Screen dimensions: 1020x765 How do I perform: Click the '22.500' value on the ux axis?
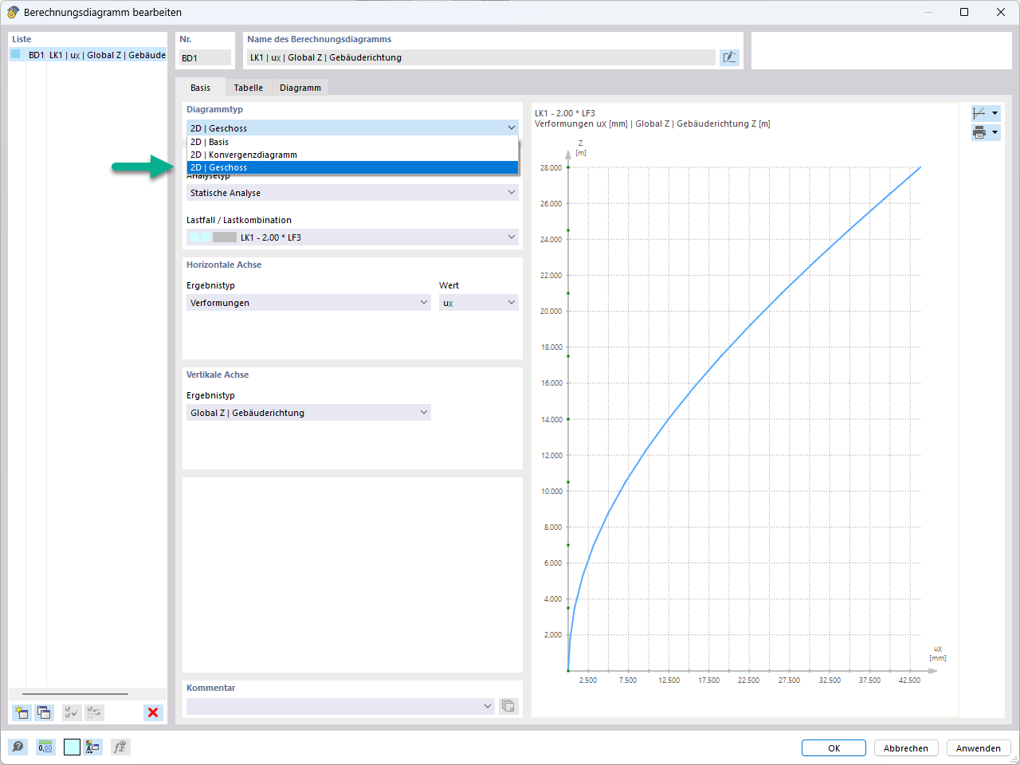(749, 680)
